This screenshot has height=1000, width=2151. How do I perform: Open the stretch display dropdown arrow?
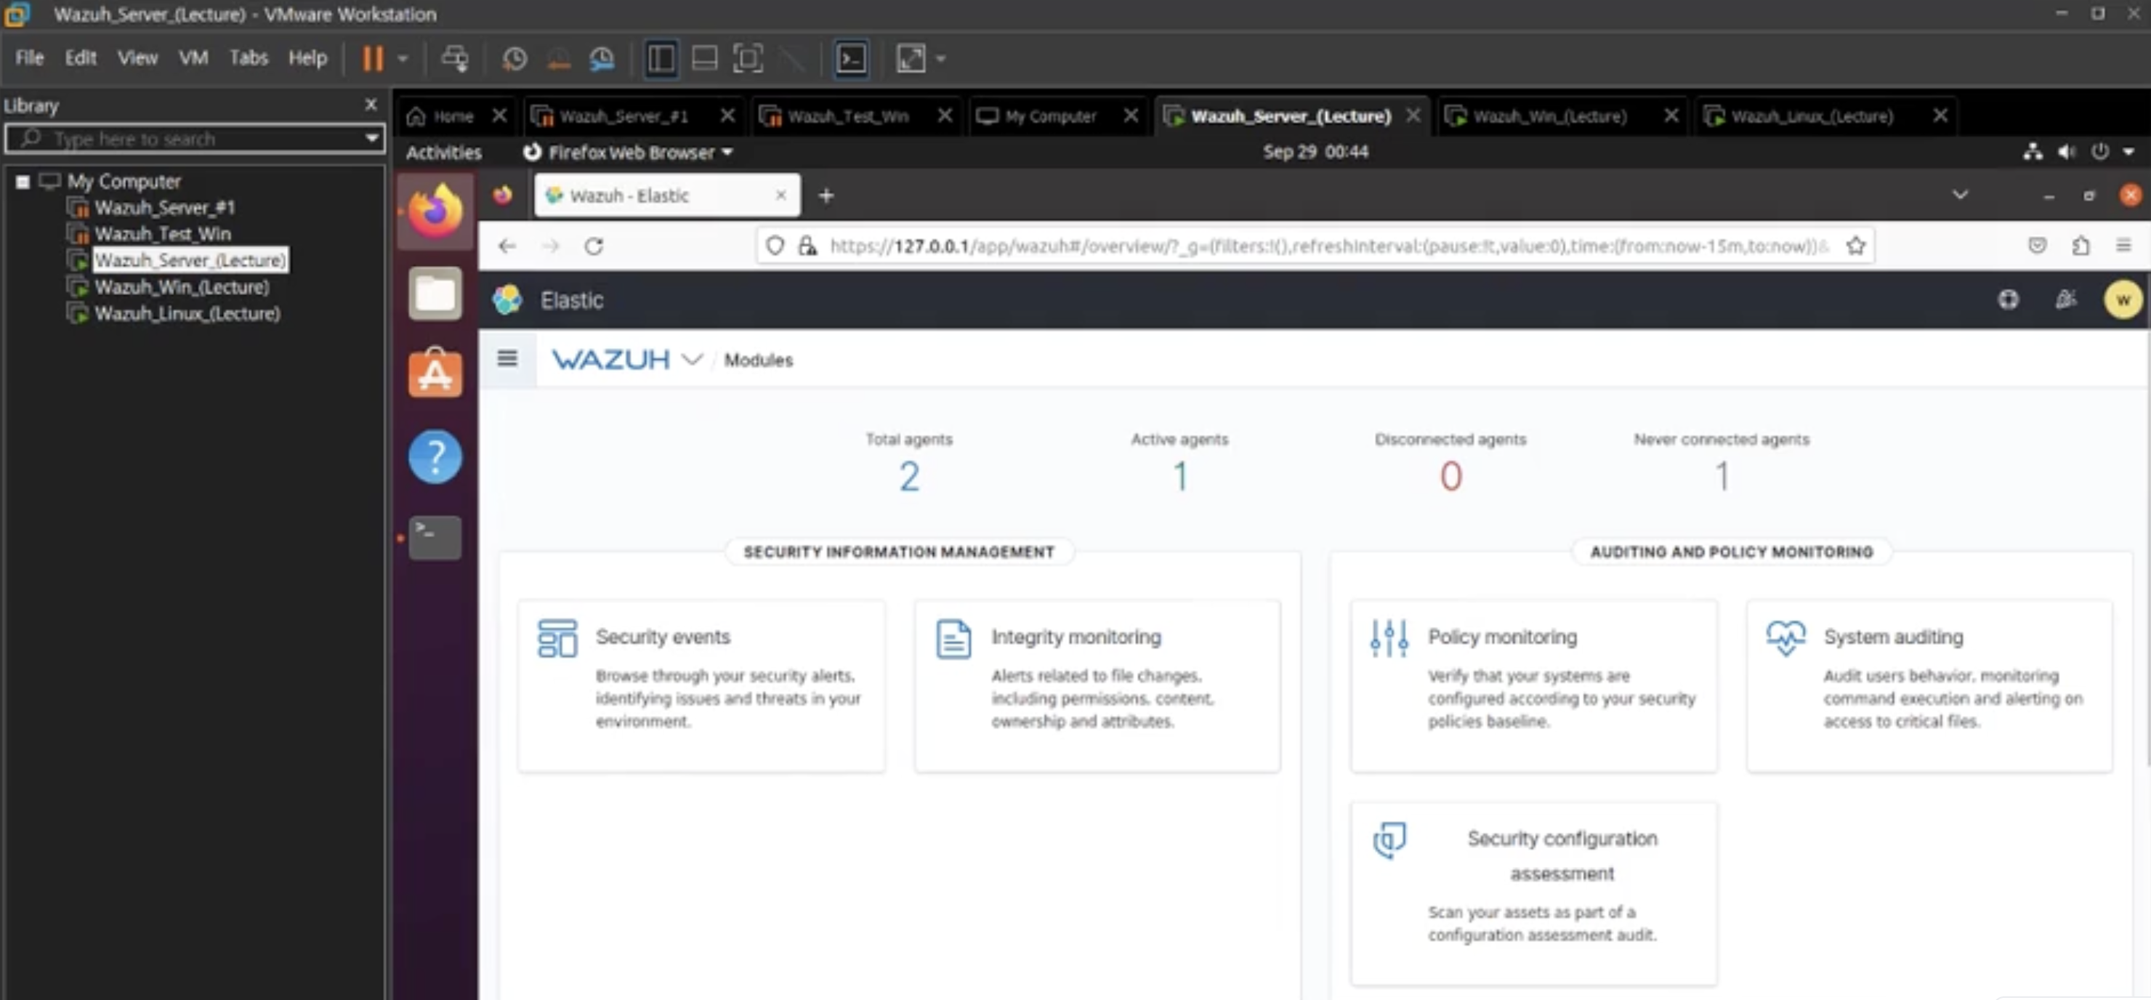[941, 58]
